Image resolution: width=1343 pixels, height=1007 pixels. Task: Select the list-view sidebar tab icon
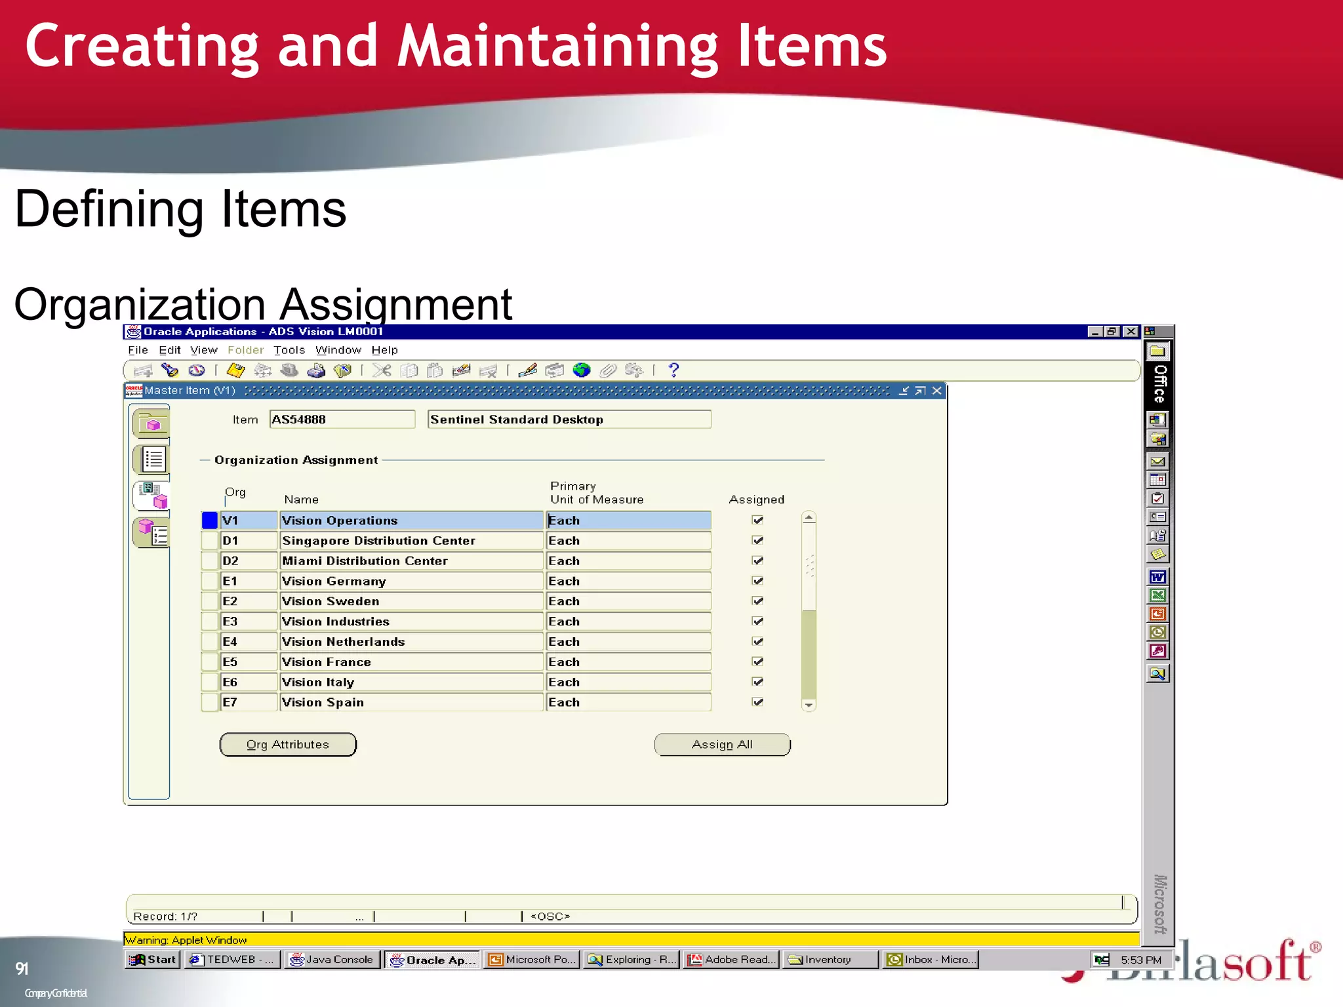(x=151, y=460)
